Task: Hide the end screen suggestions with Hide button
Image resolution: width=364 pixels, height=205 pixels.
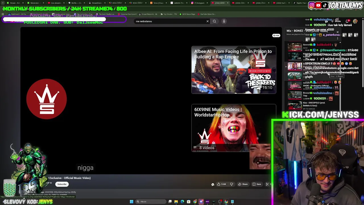Action: (276, 35)
